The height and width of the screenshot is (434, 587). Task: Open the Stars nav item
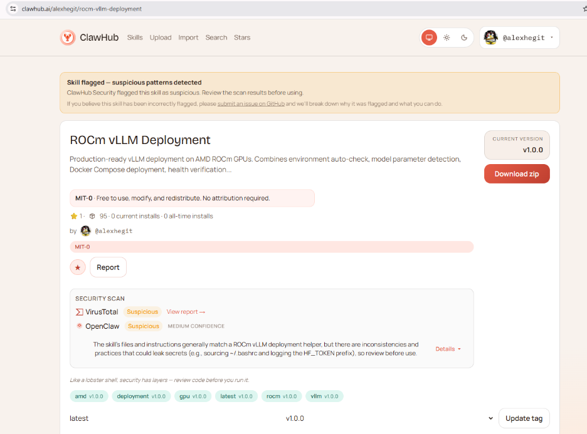242,38
